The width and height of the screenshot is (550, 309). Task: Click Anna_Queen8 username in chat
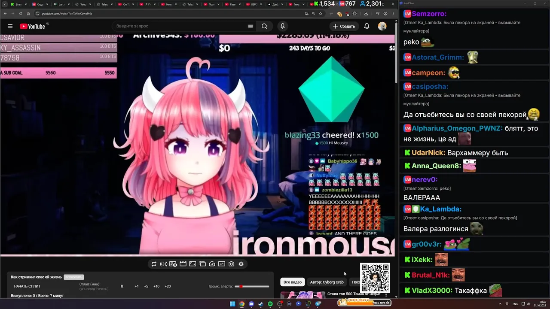click(x=436, y=166)
